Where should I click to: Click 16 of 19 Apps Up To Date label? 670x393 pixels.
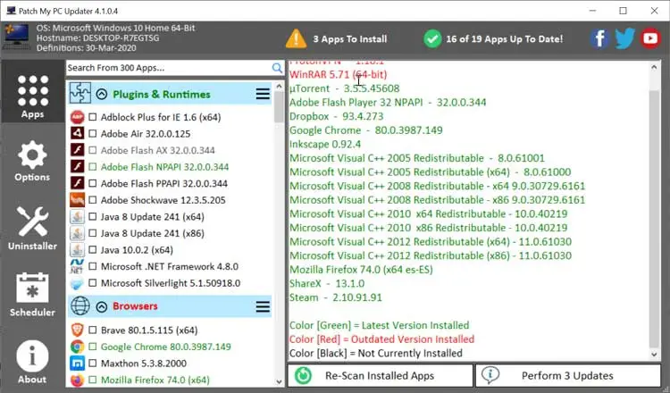coord(504,39)
